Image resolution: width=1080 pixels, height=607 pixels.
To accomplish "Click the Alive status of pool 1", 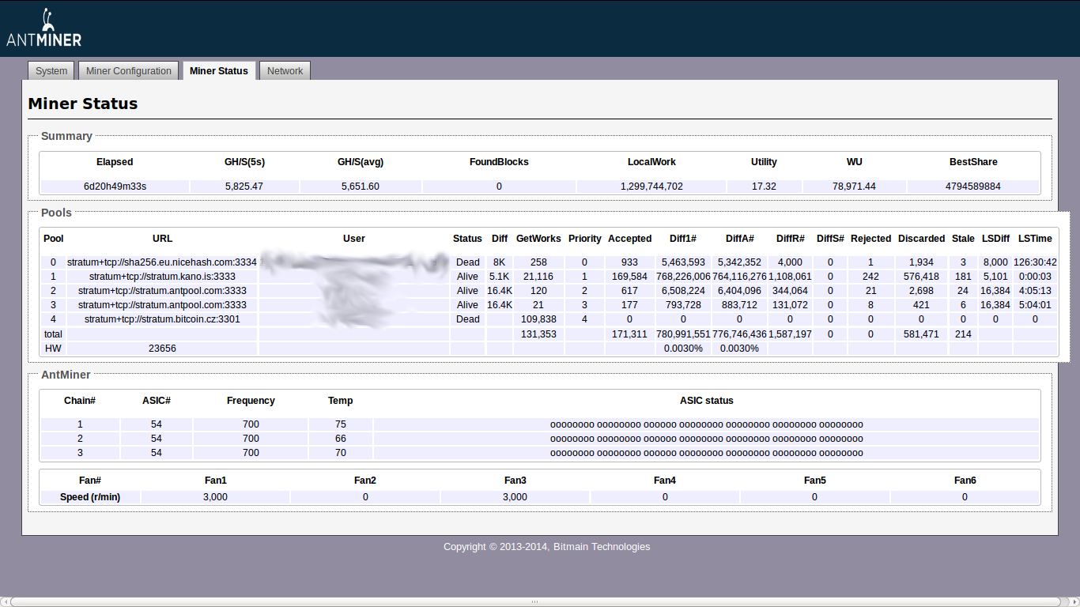I will point(467,277).
